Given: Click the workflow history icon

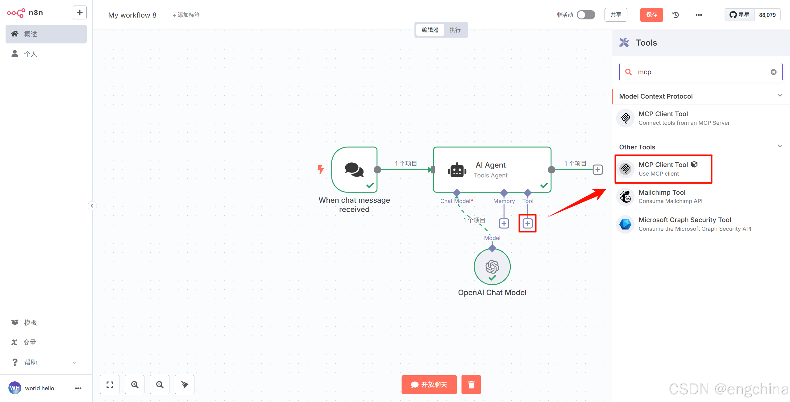Looking at the screenshot, I should [x=676, y=15].
